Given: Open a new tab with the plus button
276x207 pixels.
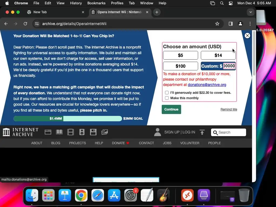Looking at the screenshot, I should [x=157, y=12].
